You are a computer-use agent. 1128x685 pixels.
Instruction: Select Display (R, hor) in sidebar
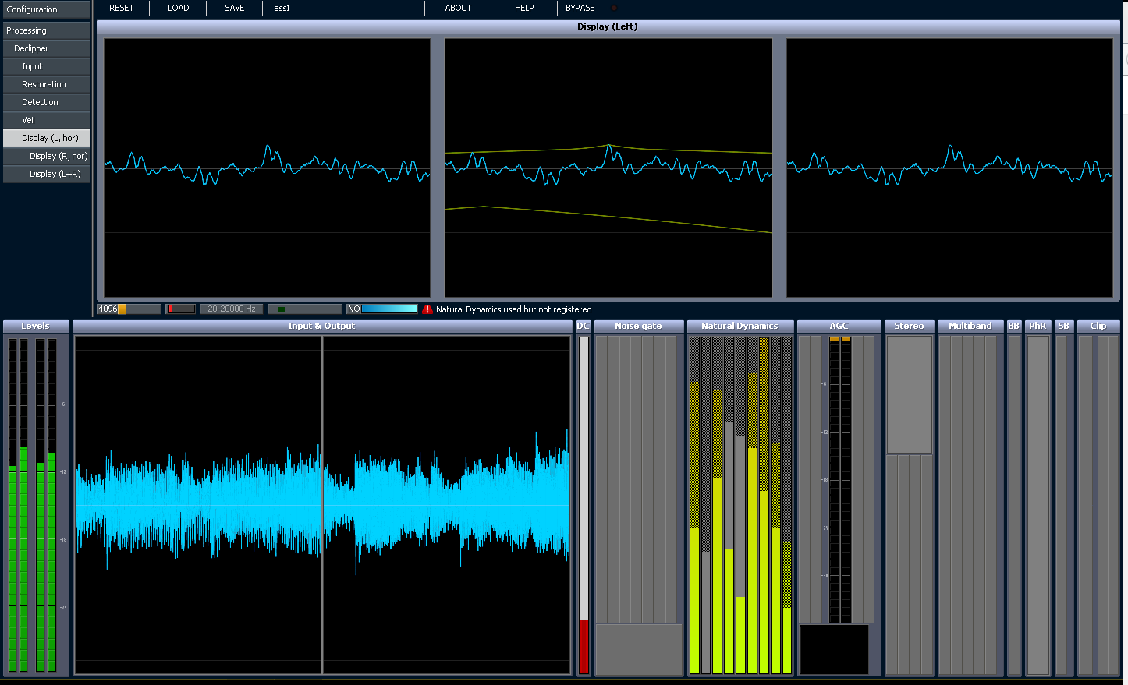(47, 156)
